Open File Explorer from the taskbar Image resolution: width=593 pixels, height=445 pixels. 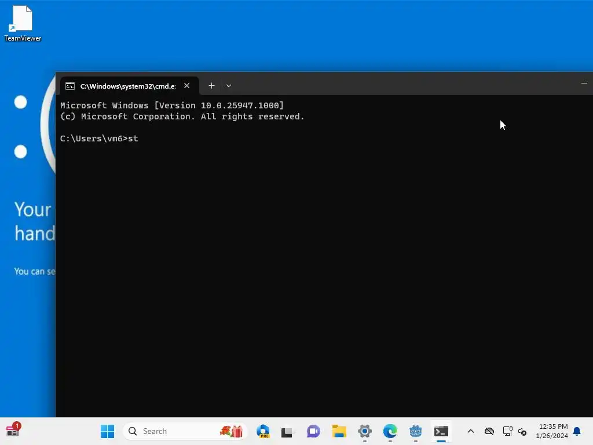point(339,431)
